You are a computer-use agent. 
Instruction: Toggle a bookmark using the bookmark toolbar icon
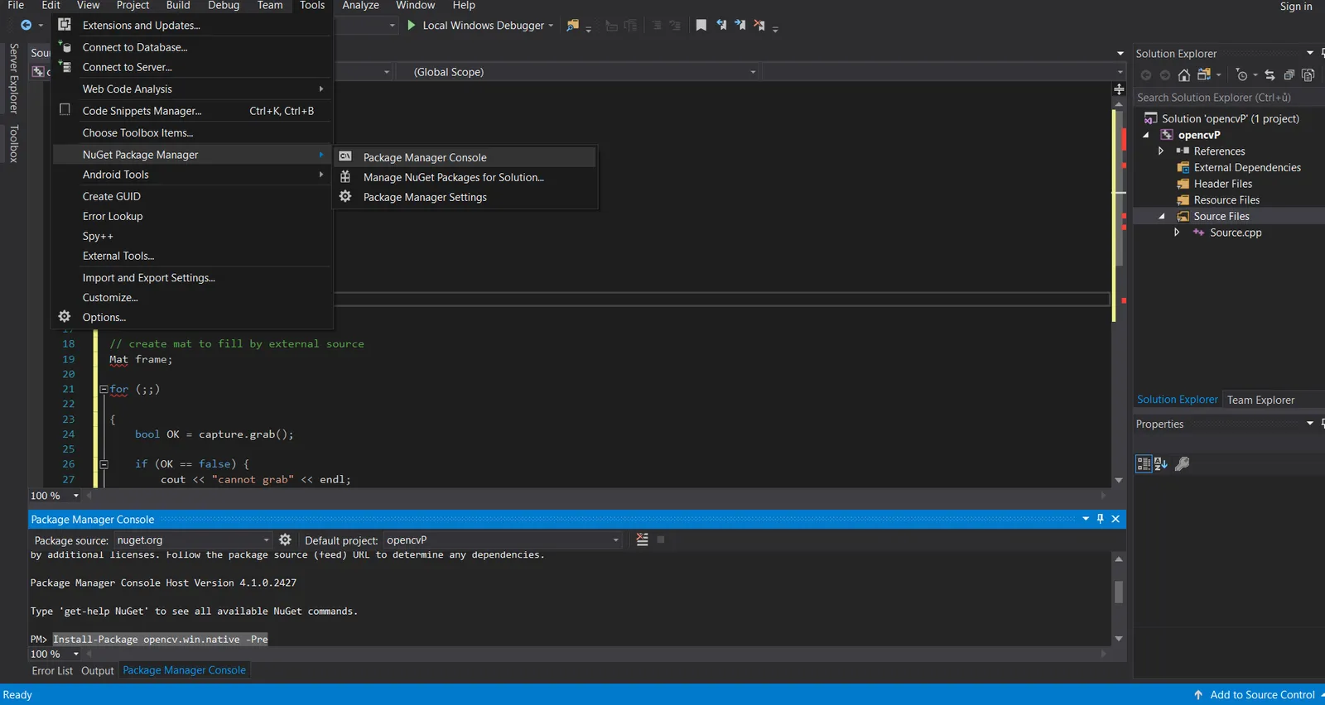(x=701, y=26)
